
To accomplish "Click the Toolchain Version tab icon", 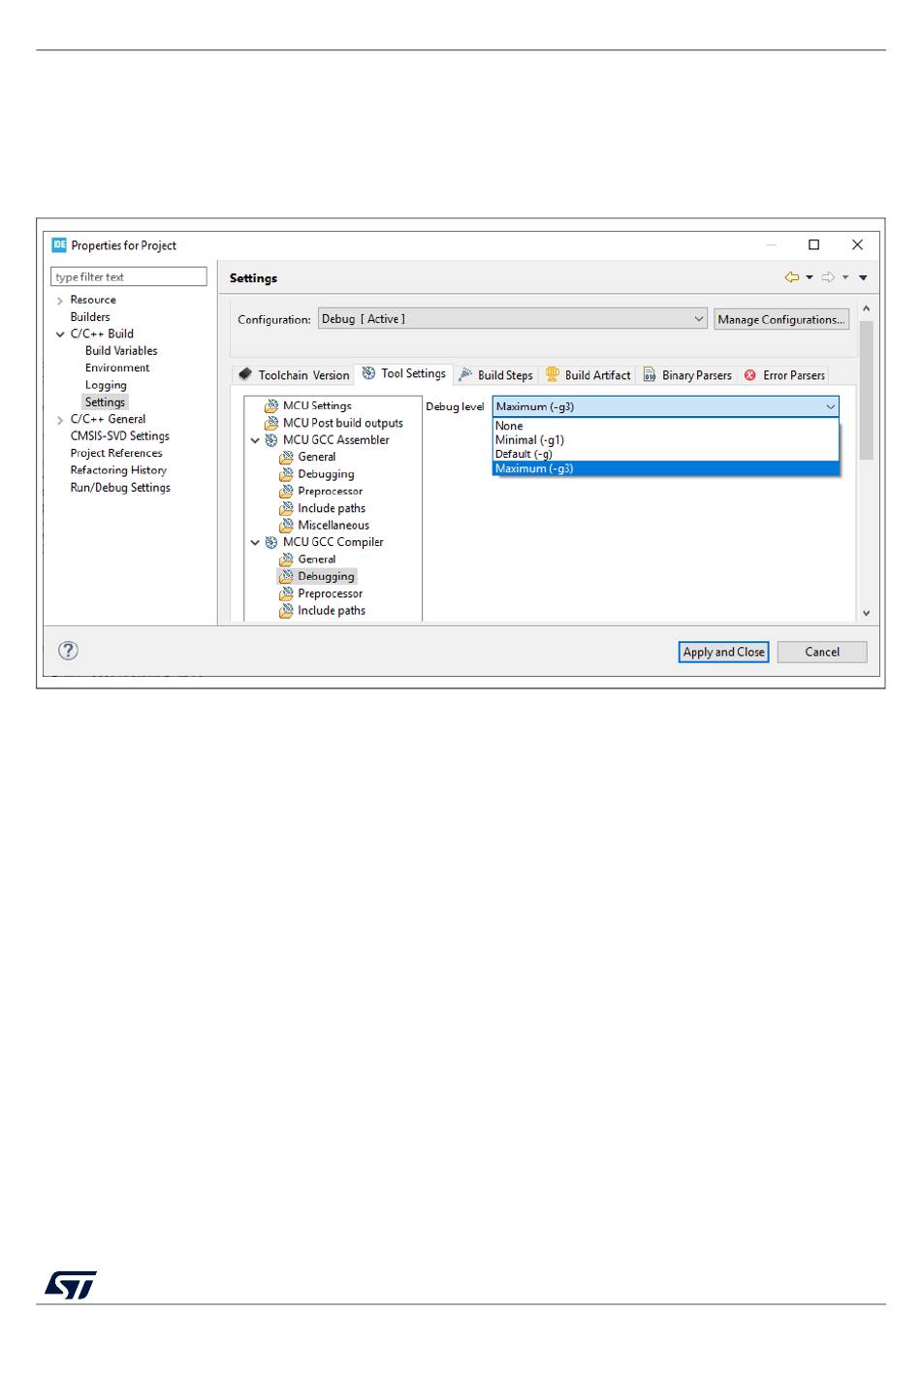I will (x=245, y=374).
